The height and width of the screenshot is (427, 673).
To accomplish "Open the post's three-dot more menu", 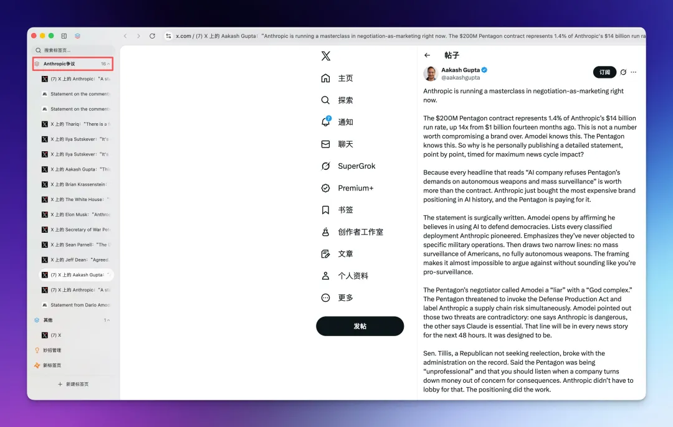I will 634,72.
